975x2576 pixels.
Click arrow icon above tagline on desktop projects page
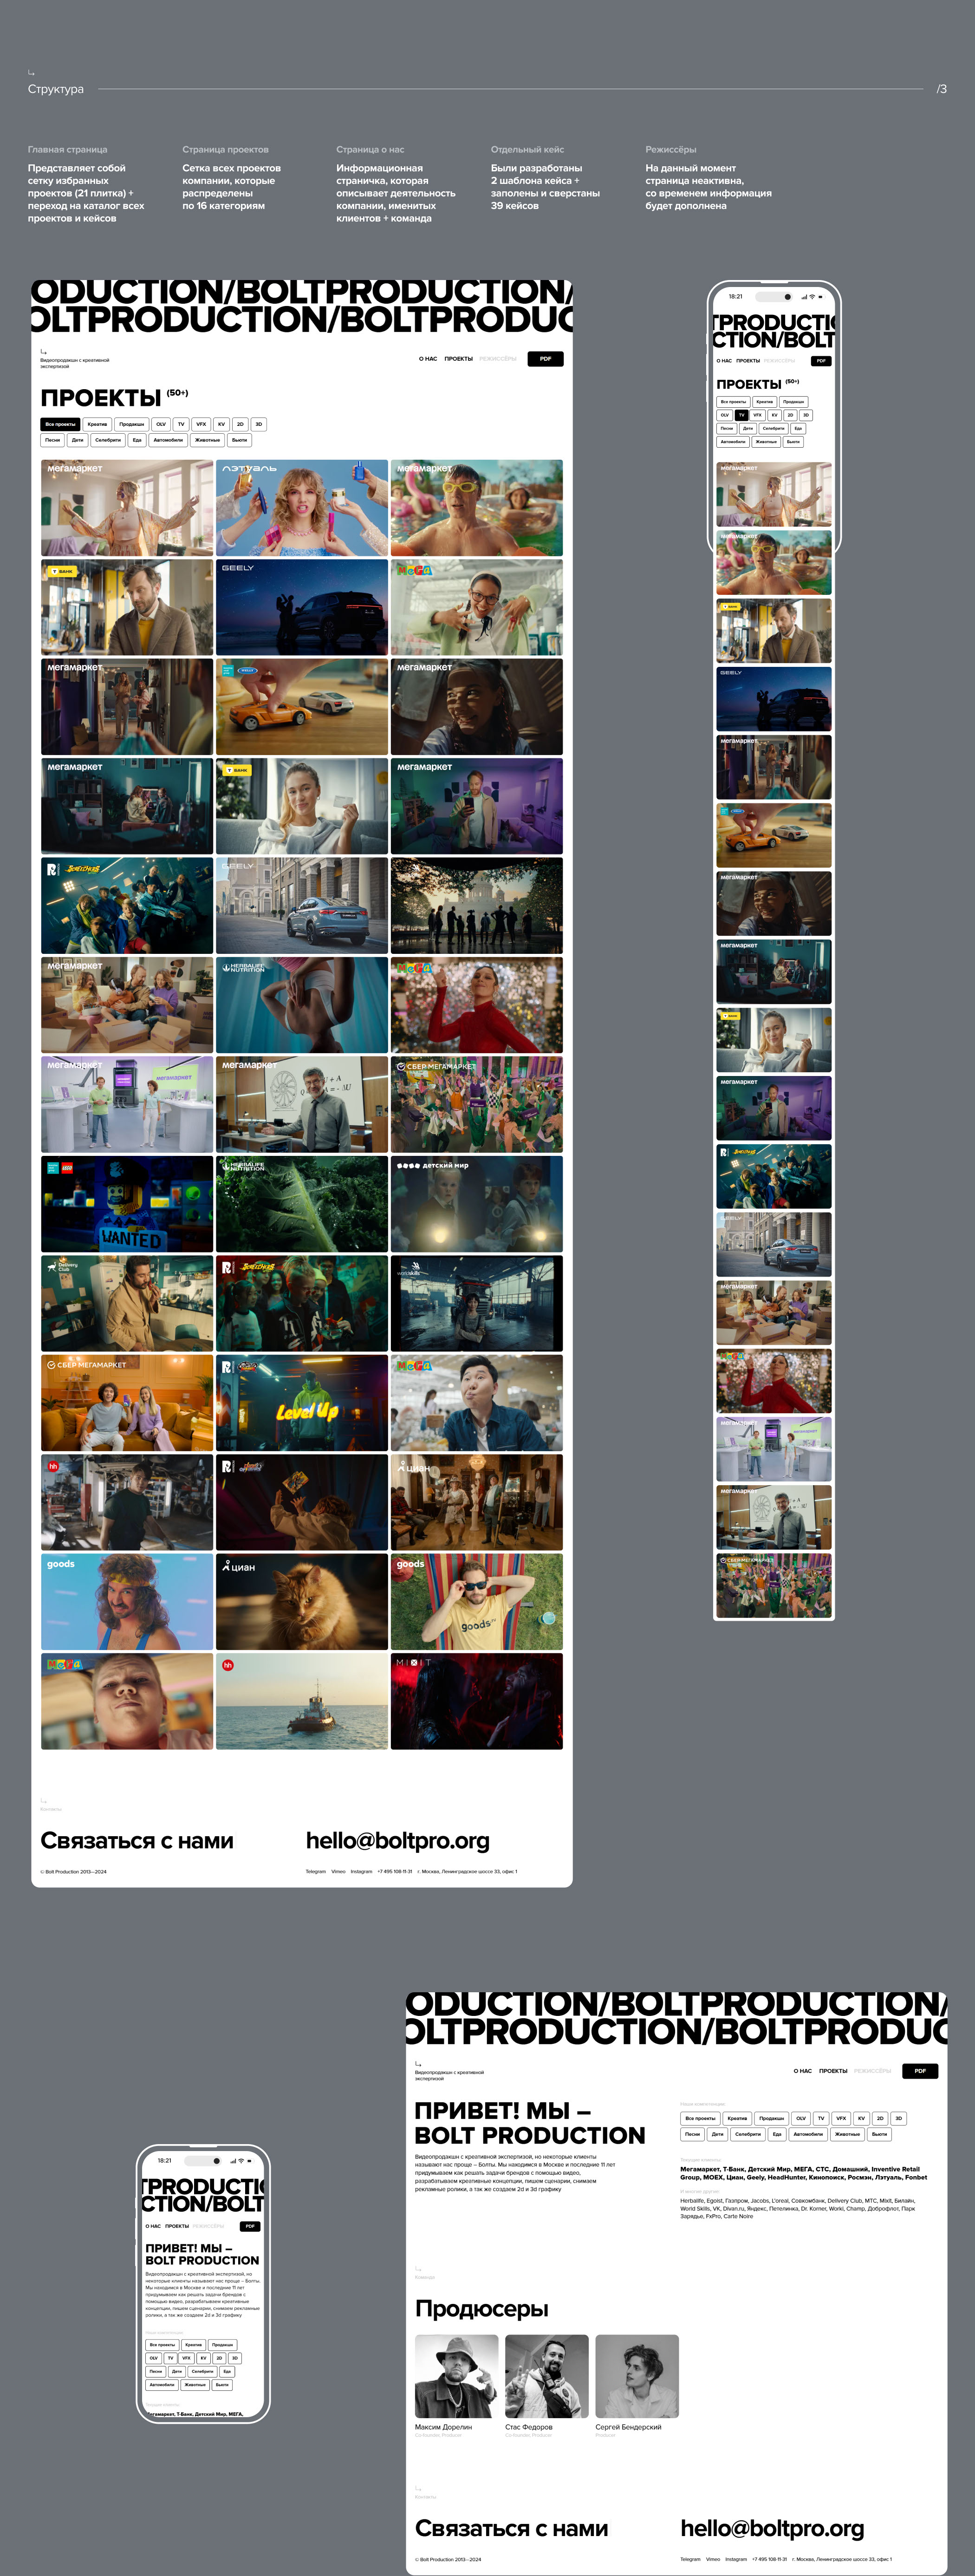pos(43,352)
